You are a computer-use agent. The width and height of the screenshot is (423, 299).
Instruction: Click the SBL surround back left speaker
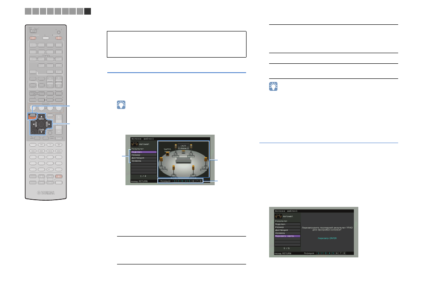[173, 169]
